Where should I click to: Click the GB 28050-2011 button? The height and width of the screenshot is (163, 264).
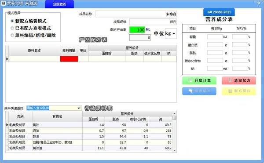point(219,12)
